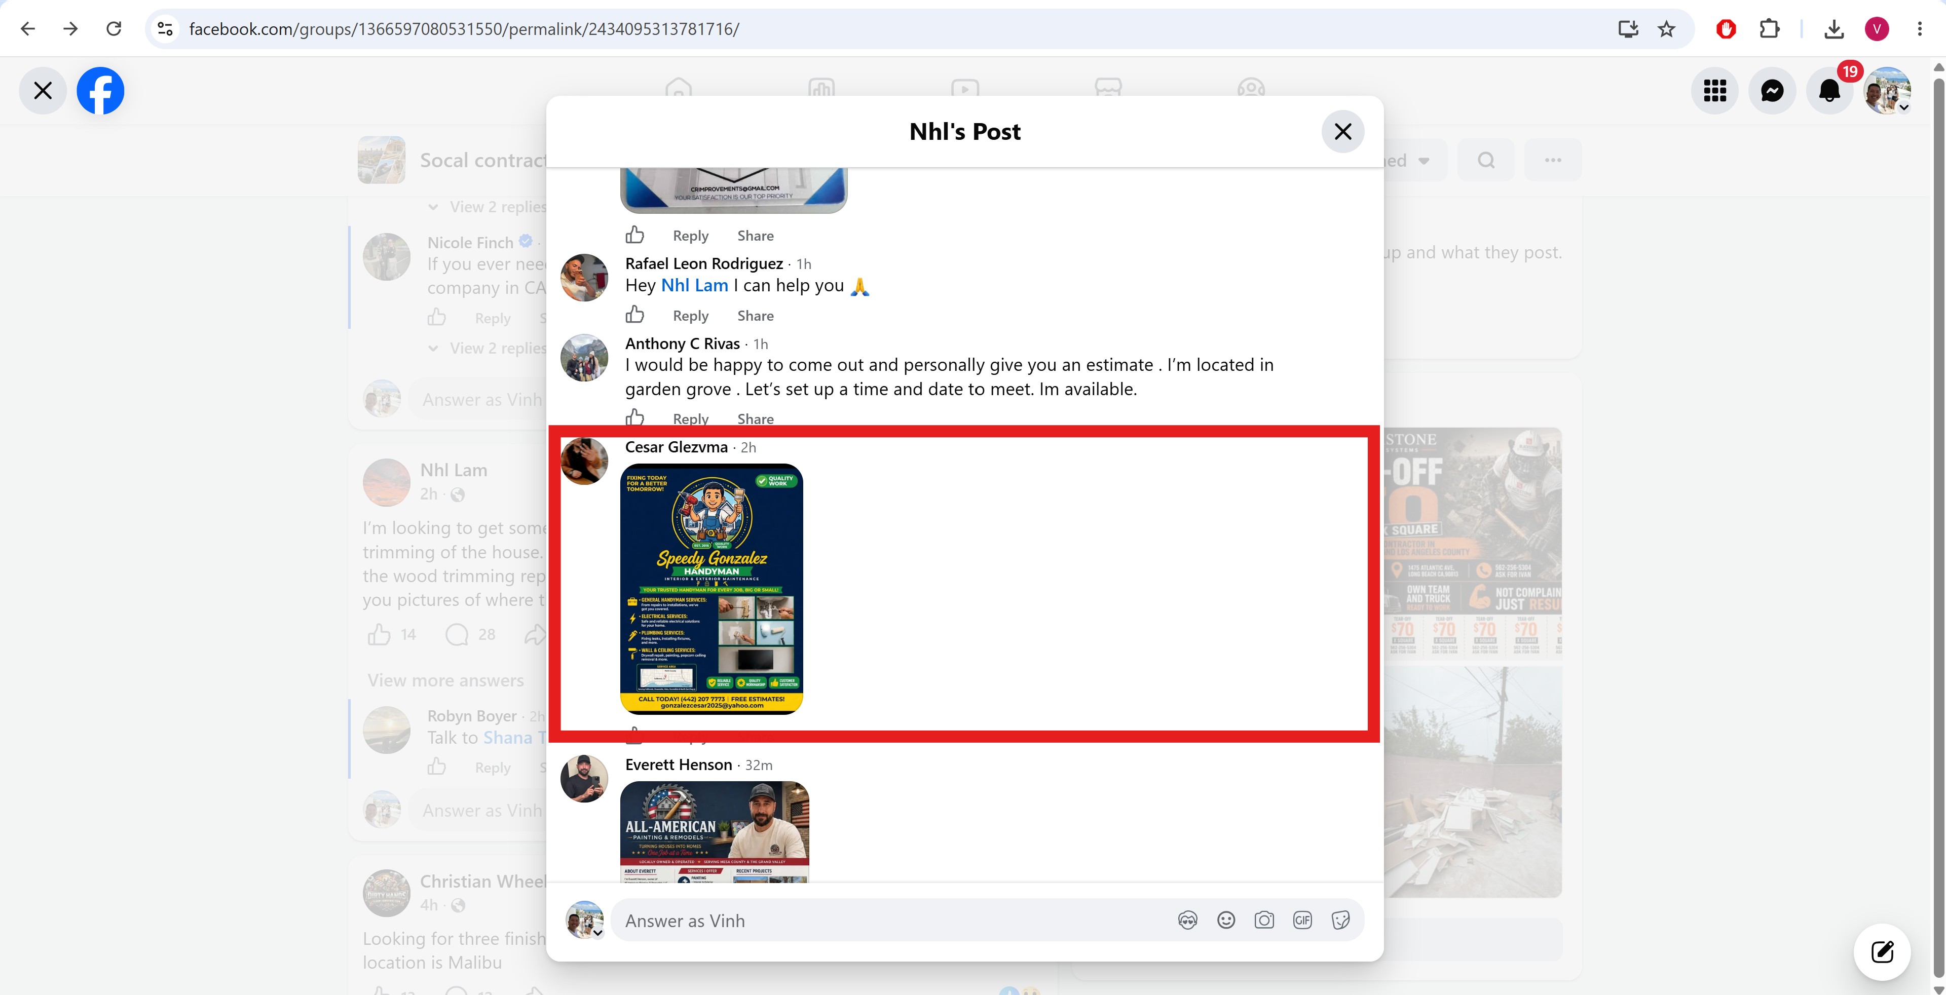This screenshot has height=995, width=1946.
Task: Open the Chrome profile V avatar
Action: tap(1877, 29)
